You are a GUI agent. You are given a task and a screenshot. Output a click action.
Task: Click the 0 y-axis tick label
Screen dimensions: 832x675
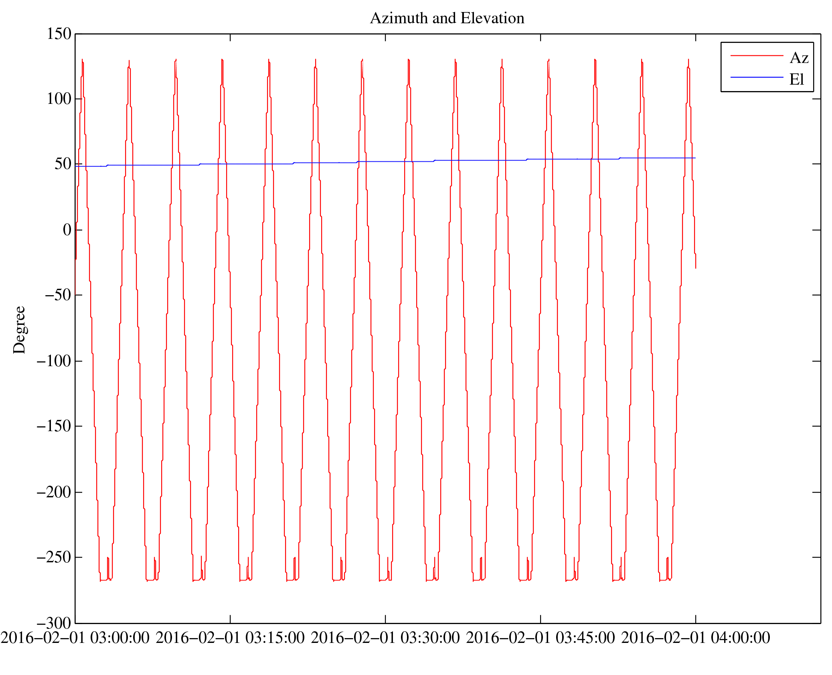(x=67, y=230)
